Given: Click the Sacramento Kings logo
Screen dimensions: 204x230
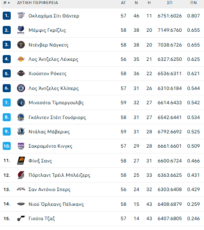Looking at the screenshot, I should coord(21,146).
